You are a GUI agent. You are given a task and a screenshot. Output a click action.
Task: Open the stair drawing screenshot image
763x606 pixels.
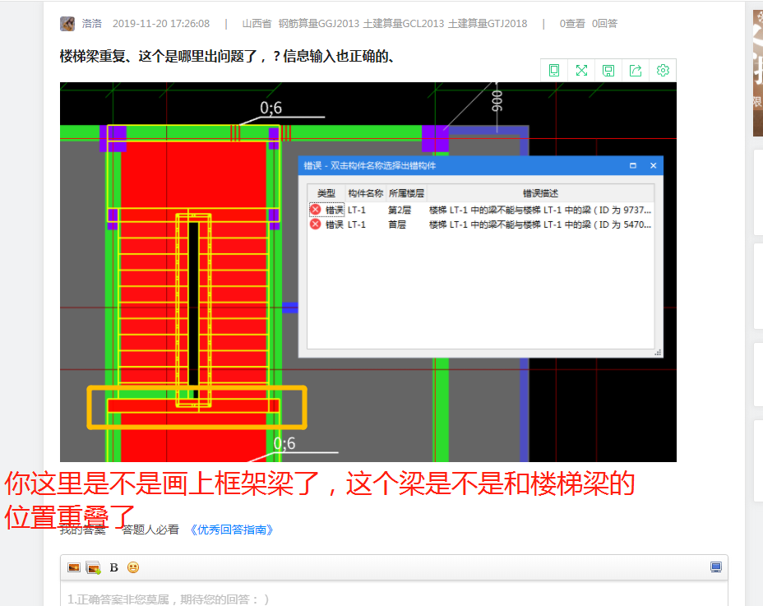coord(368,272)
